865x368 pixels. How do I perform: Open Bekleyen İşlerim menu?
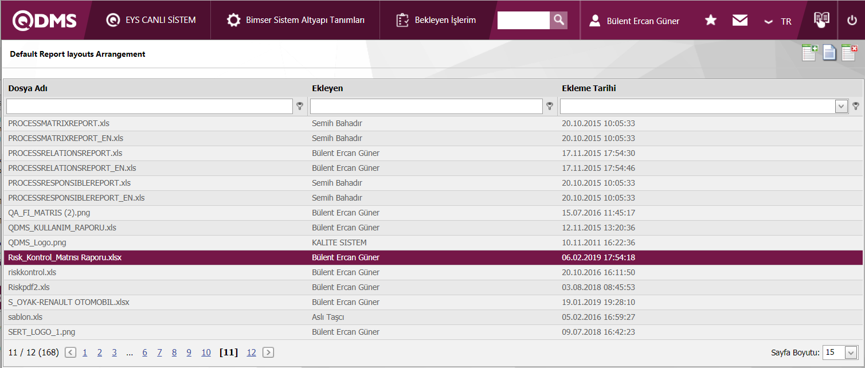436,20
